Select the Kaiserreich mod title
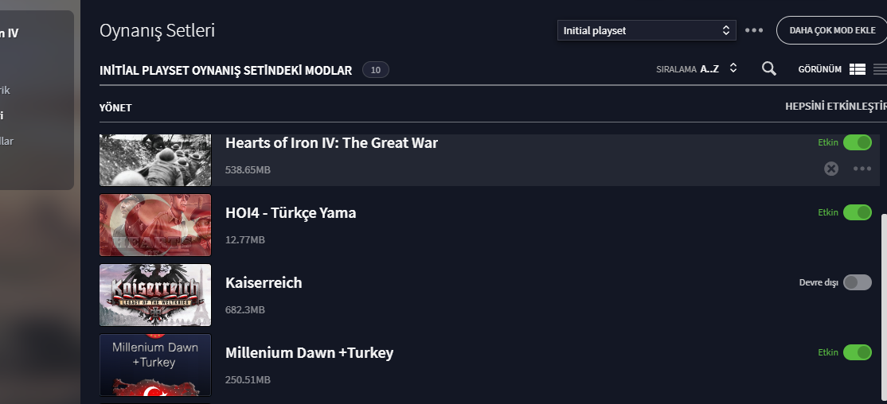The width and height of the screenshot is (887, 404). point(264,283)
